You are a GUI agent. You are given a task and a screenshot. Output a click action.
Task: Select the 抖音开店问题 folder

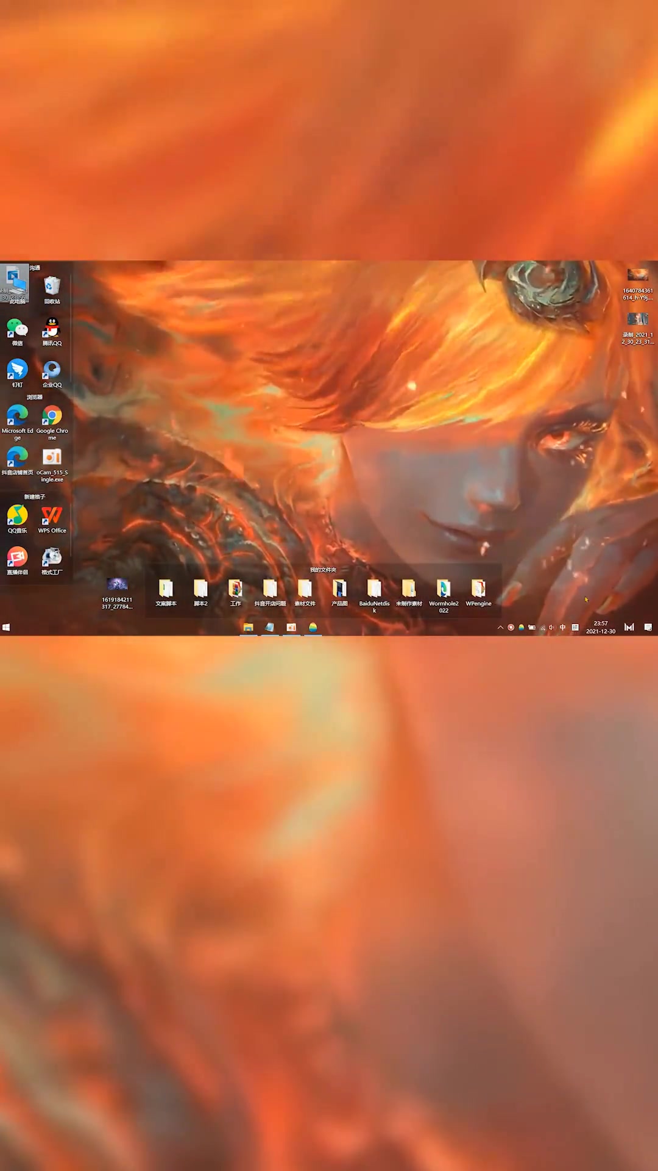point(270,593)
